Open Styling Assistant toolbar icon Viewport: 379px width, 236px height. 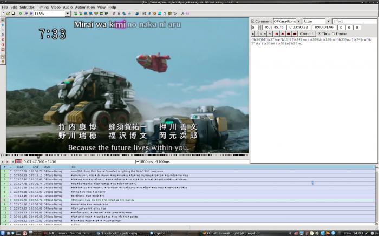[149, 14]
